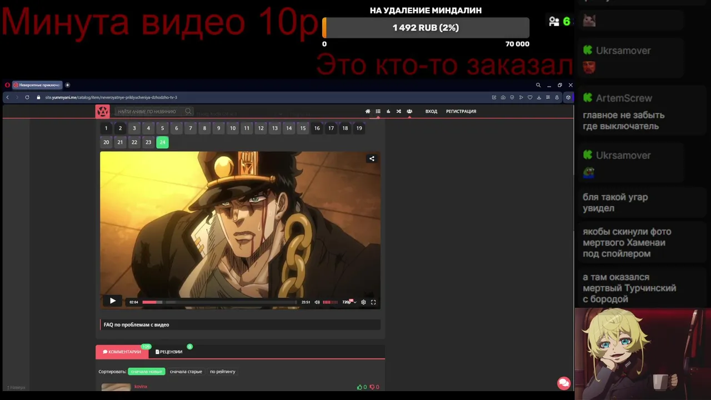Image resolution: width=711 pixels, height=400 pixels.
Task: Click the heart bookmark icon in address bar
Action: [530, 97]
